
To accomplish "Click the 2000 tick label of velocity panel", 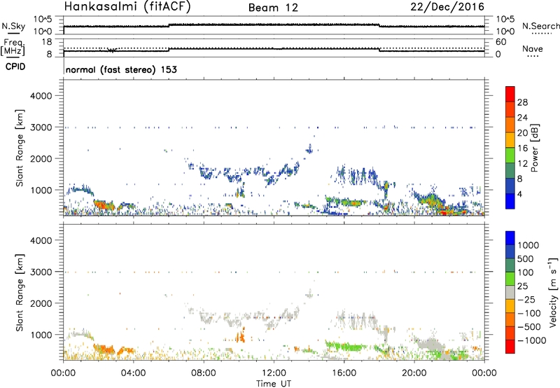I will (41, 303).
